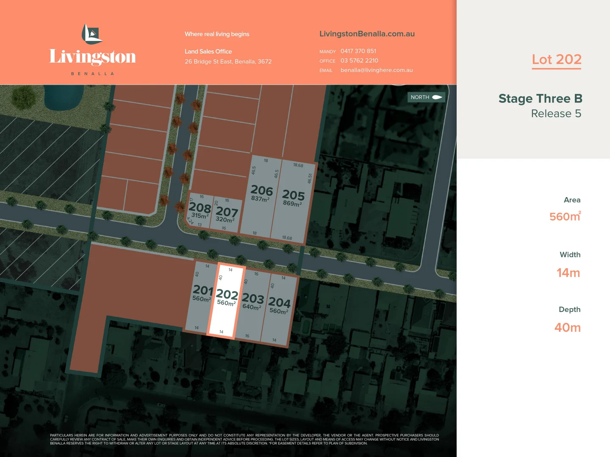Open the LivingstonBenalla.com.au website link

pos(367,34)
